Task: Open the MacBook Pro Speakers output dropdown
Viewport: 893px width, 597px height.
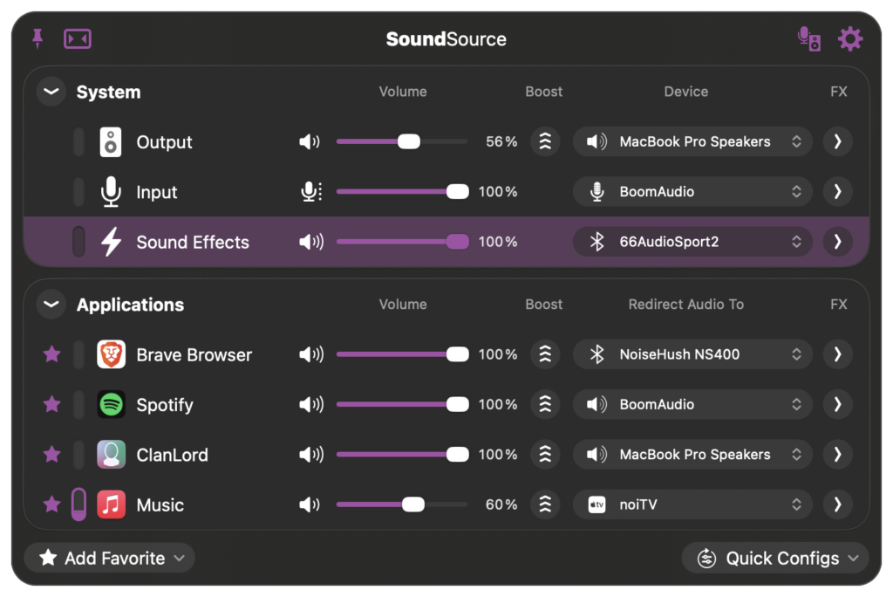Action: click(x=692, y=141)
